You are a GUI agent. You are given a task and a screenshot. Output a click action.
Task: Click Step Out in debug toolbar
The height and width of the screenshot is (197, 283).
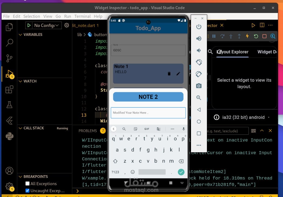[x=239, y=36]
